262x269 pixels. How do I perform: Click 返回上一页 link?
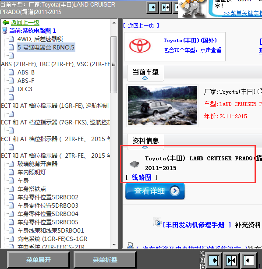tap(141, 25)
